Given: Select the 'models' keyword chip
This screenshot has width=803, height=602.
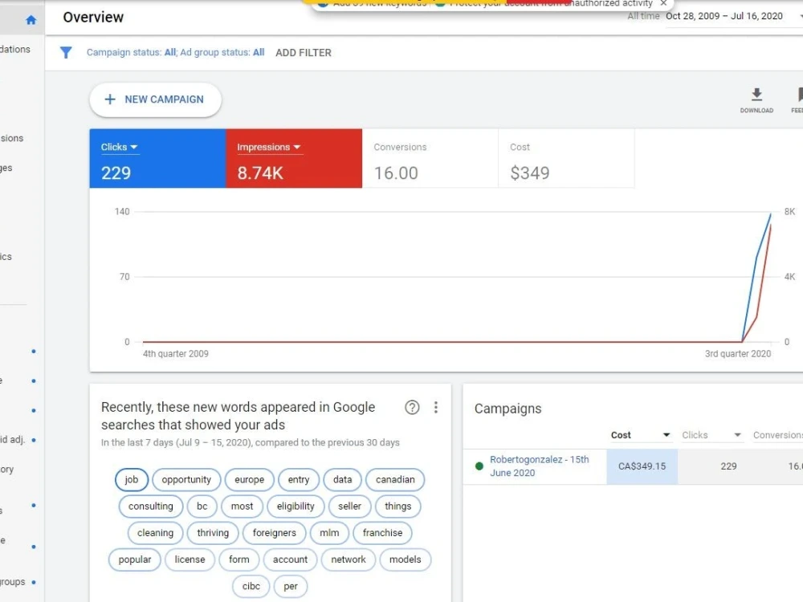Looking at the screenshot, I should (405, 559).
